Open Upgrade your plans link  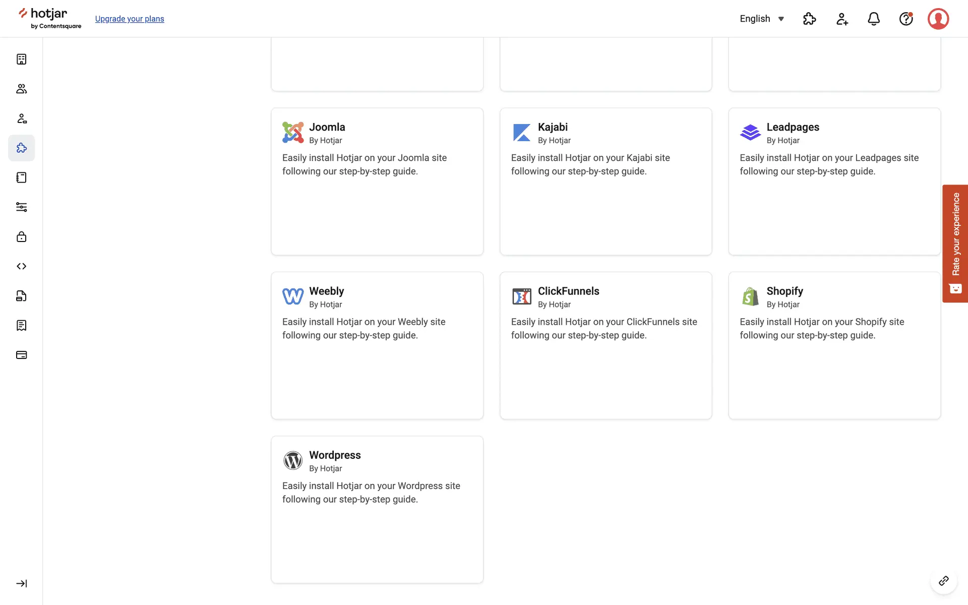point(130,19)
